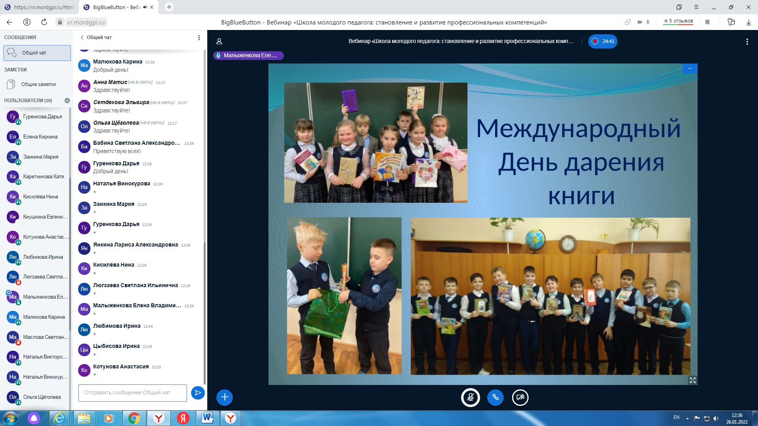Toggle the webcam sharing button

pos(520,397)
